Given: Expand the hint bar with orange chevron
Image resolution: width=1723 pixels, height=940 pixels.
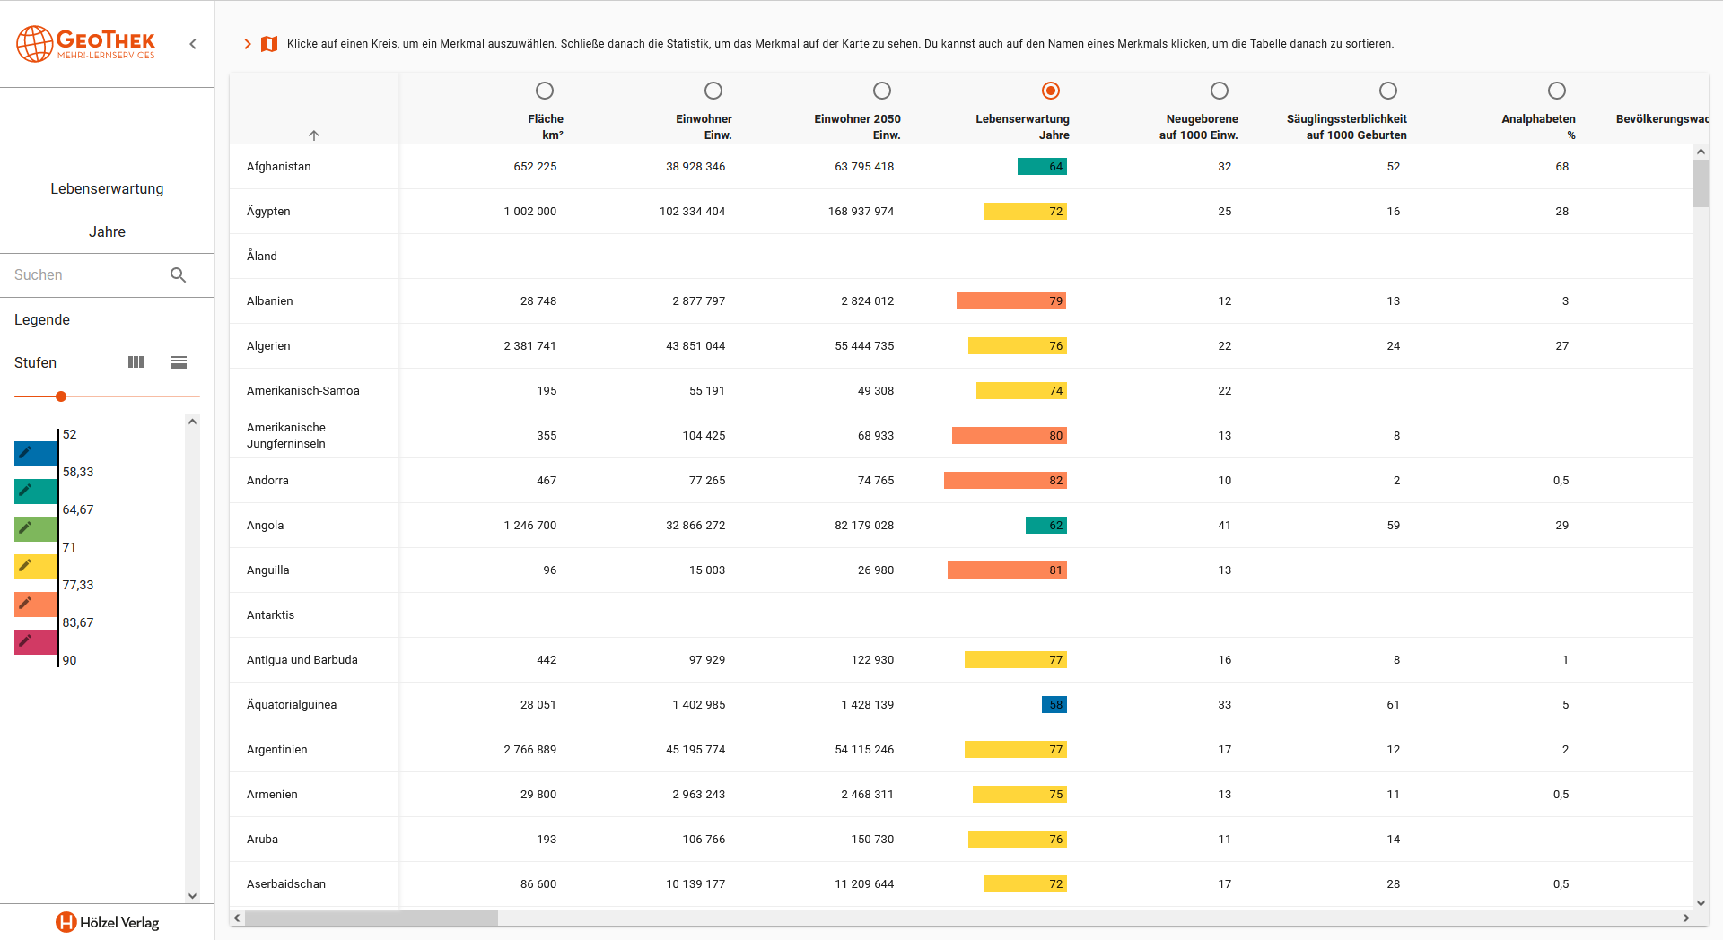Looking at the screenshot, I should coord(248,44).
